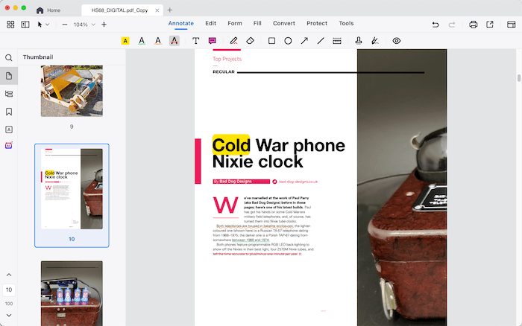522x326 pixels.
Task: Open the stamp tool
Action: 359,41
